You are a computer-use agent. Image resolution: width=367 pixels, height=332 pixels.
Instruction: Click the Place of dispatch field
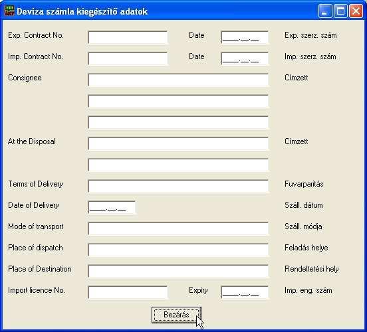[x=178, y=250]
